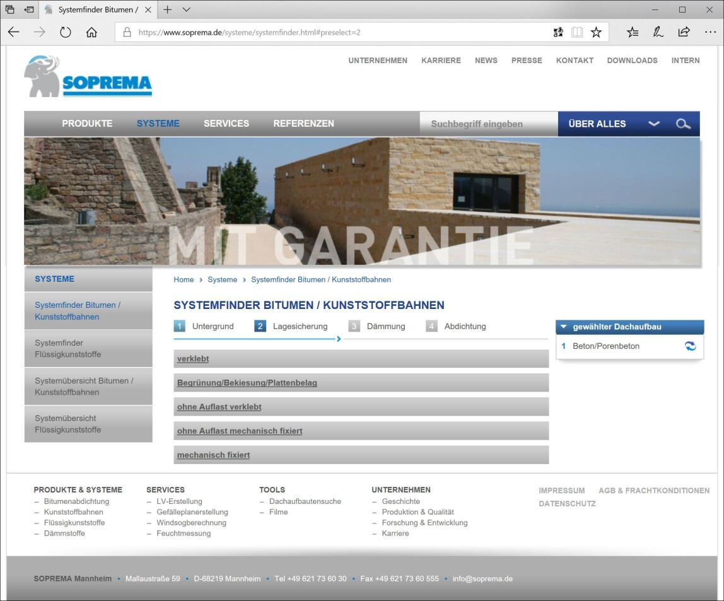The height and width of the screenshot is (601, 724).
Task: Open the browser settings ellipsis menu
Action: [710, 32]
